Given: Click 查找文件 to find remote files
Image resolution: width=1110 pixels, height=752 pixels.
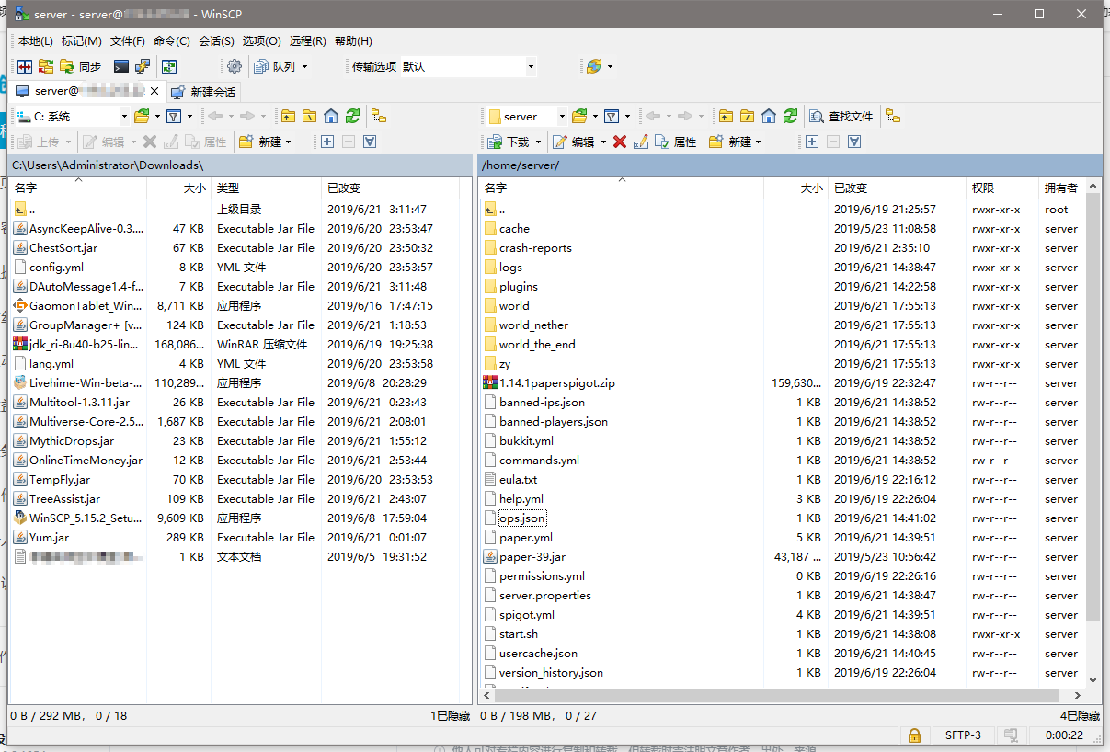Looking at the screenshot, I should [841, 116].
